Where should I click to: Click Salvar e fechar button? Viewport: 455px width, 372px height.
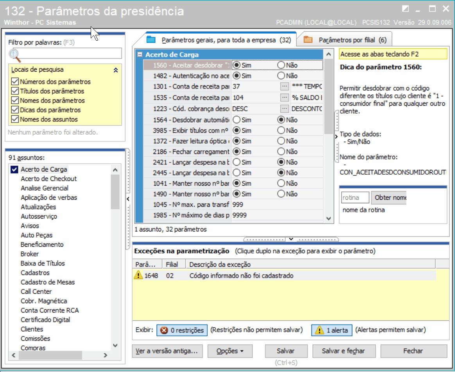344,351
